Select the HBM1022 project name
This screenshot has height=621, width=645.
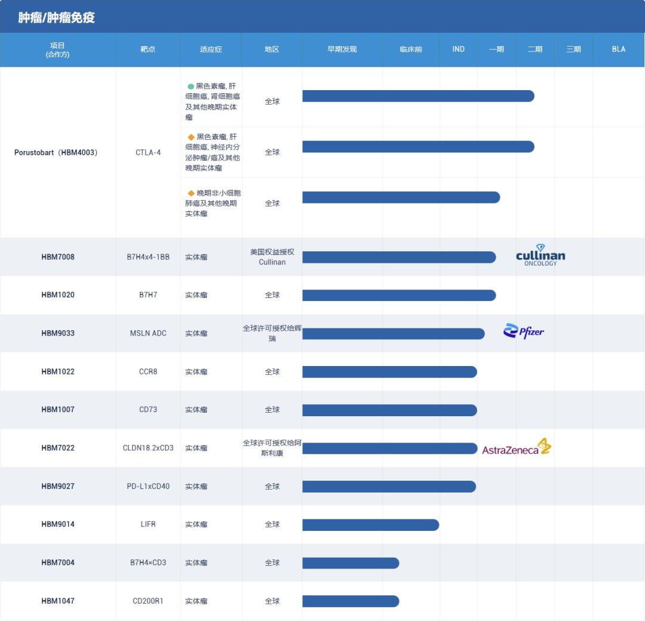58,372
